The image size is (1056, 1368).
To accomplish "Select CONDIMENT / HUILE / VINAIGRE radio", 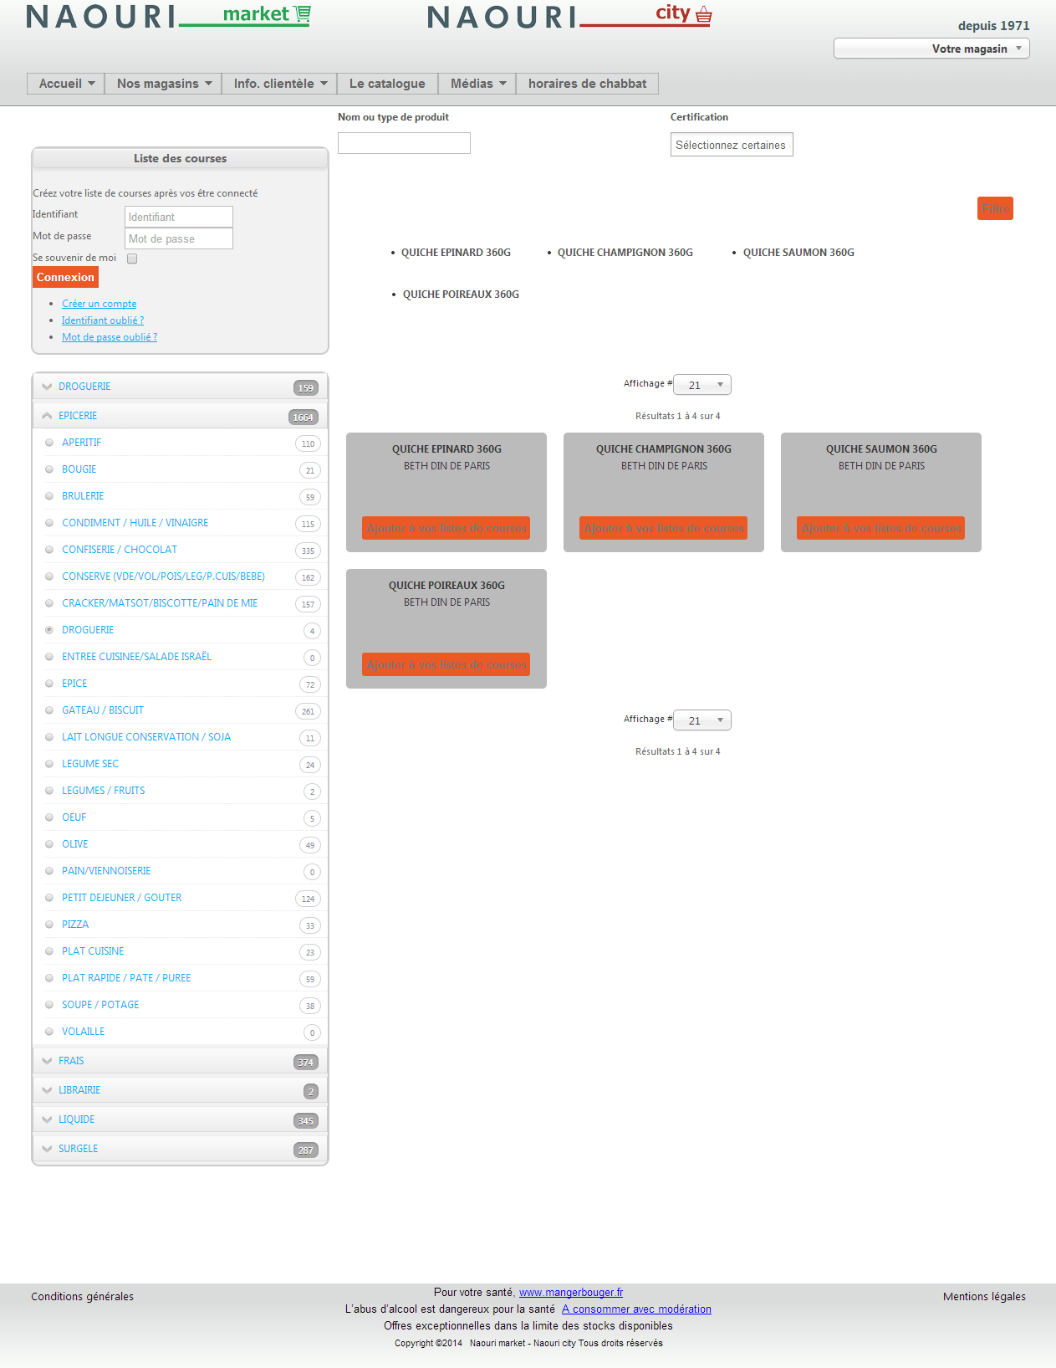I will tap(49, 523).
